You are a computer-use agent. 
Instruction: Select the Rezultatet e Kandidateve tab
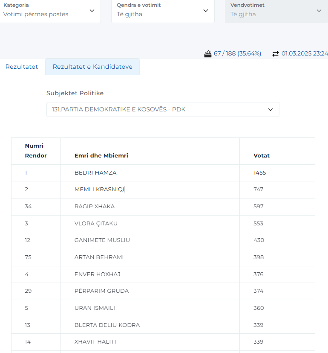92,67
